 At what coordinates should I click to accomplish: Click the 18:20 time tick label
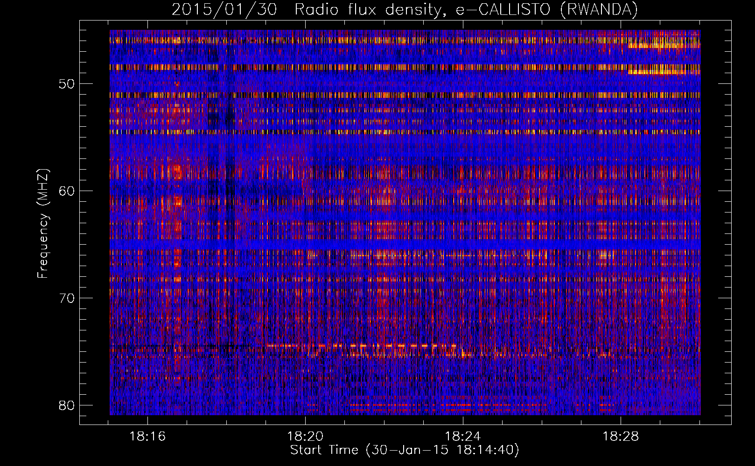coord(305,437)
